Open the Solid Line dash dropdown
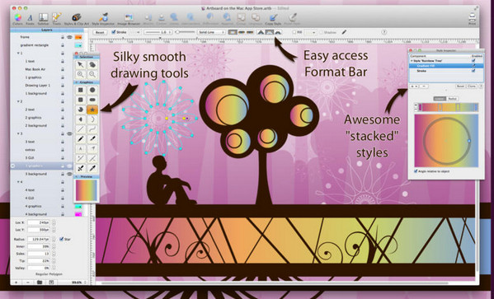 click(x=211, y=32)
